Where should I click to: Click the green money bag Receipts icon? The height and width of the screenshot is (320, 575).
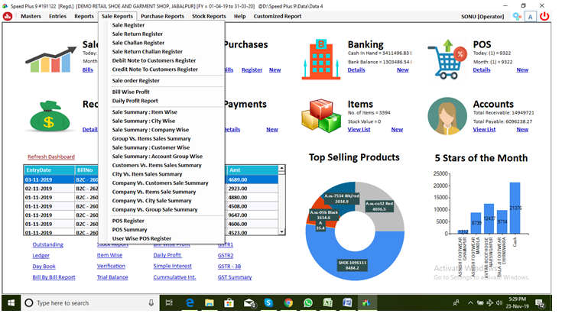(49, 116)
